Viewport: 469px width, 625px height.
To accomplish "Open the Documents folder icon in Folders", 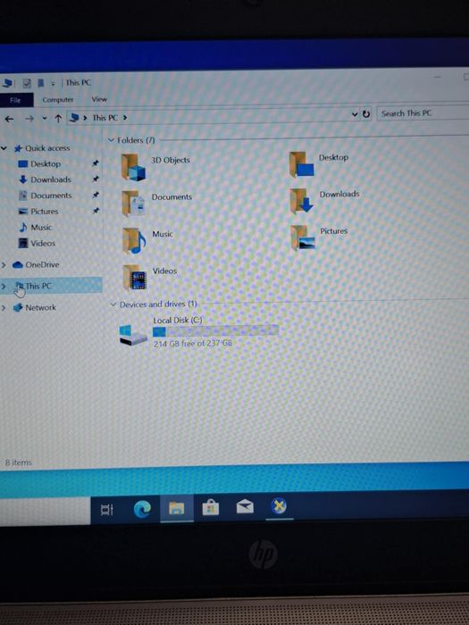I will (x=133, y=204).
